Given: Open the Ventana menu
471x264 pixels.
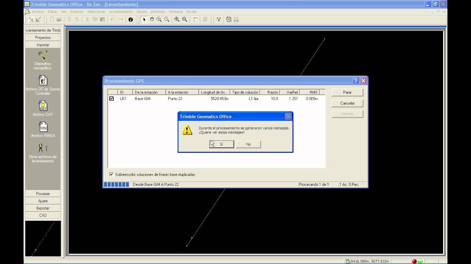Looking at the screenshot, I should pyautogui.click(x=176, y=12).
